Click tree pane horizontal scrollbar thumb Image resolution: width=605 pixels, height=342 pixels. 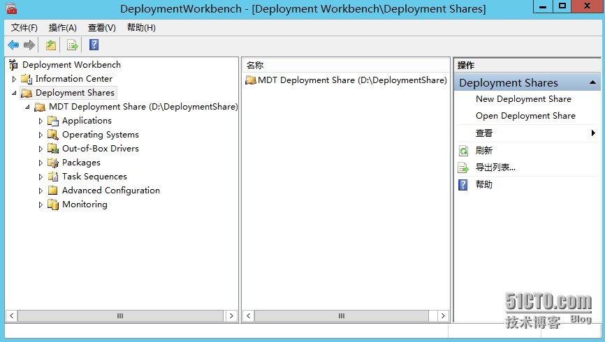pyautogui.click(x=120, y=315)
